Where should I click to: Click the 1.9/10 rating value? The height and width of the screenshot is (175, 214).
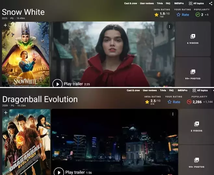point(165,14)
